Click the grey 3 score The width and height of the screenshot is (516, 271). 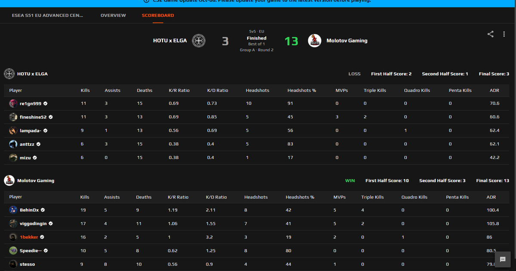click(225, 41)
